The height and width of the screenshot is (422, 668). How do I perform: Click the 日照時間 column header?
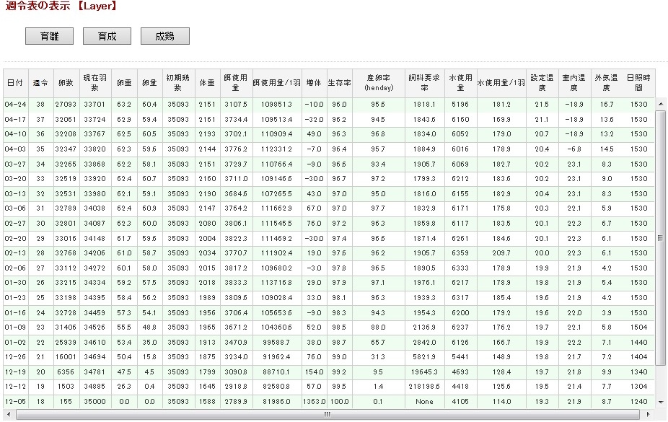click(x=638, y=83)
